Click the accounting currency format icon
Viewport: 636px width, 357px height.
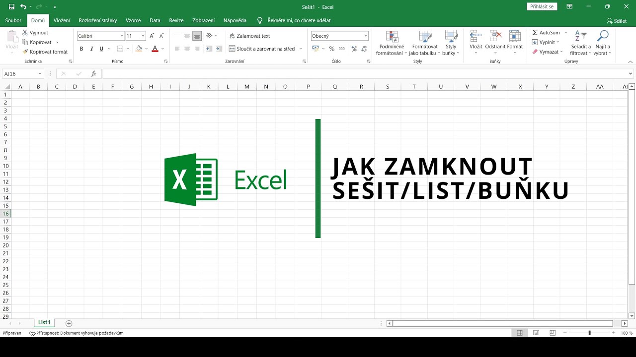(x=316, y=49)
